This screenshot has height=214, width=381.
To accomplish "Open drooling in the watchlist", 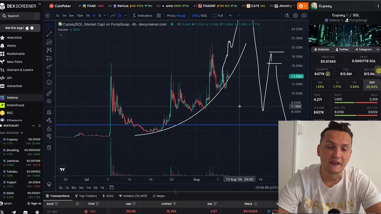I will pos(22,152).
